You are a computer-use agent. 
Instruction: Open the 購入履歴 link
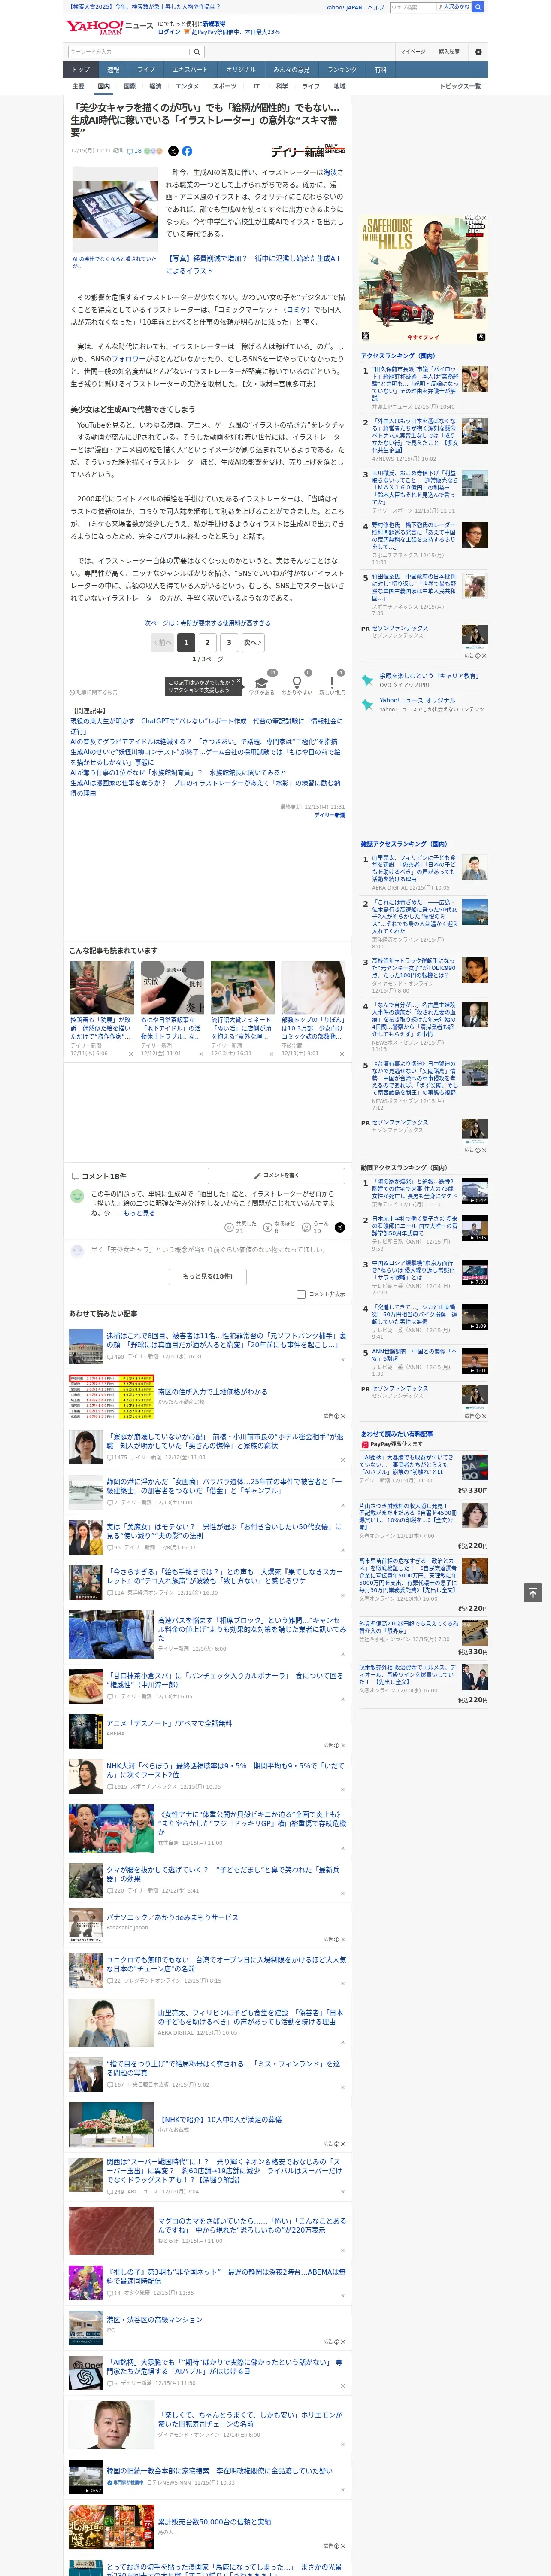click(x=449, y=52)
